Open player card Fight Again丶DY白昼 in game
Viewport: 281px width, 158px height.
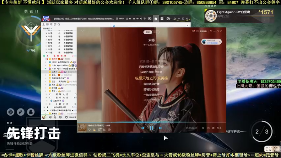pos(239,15)
